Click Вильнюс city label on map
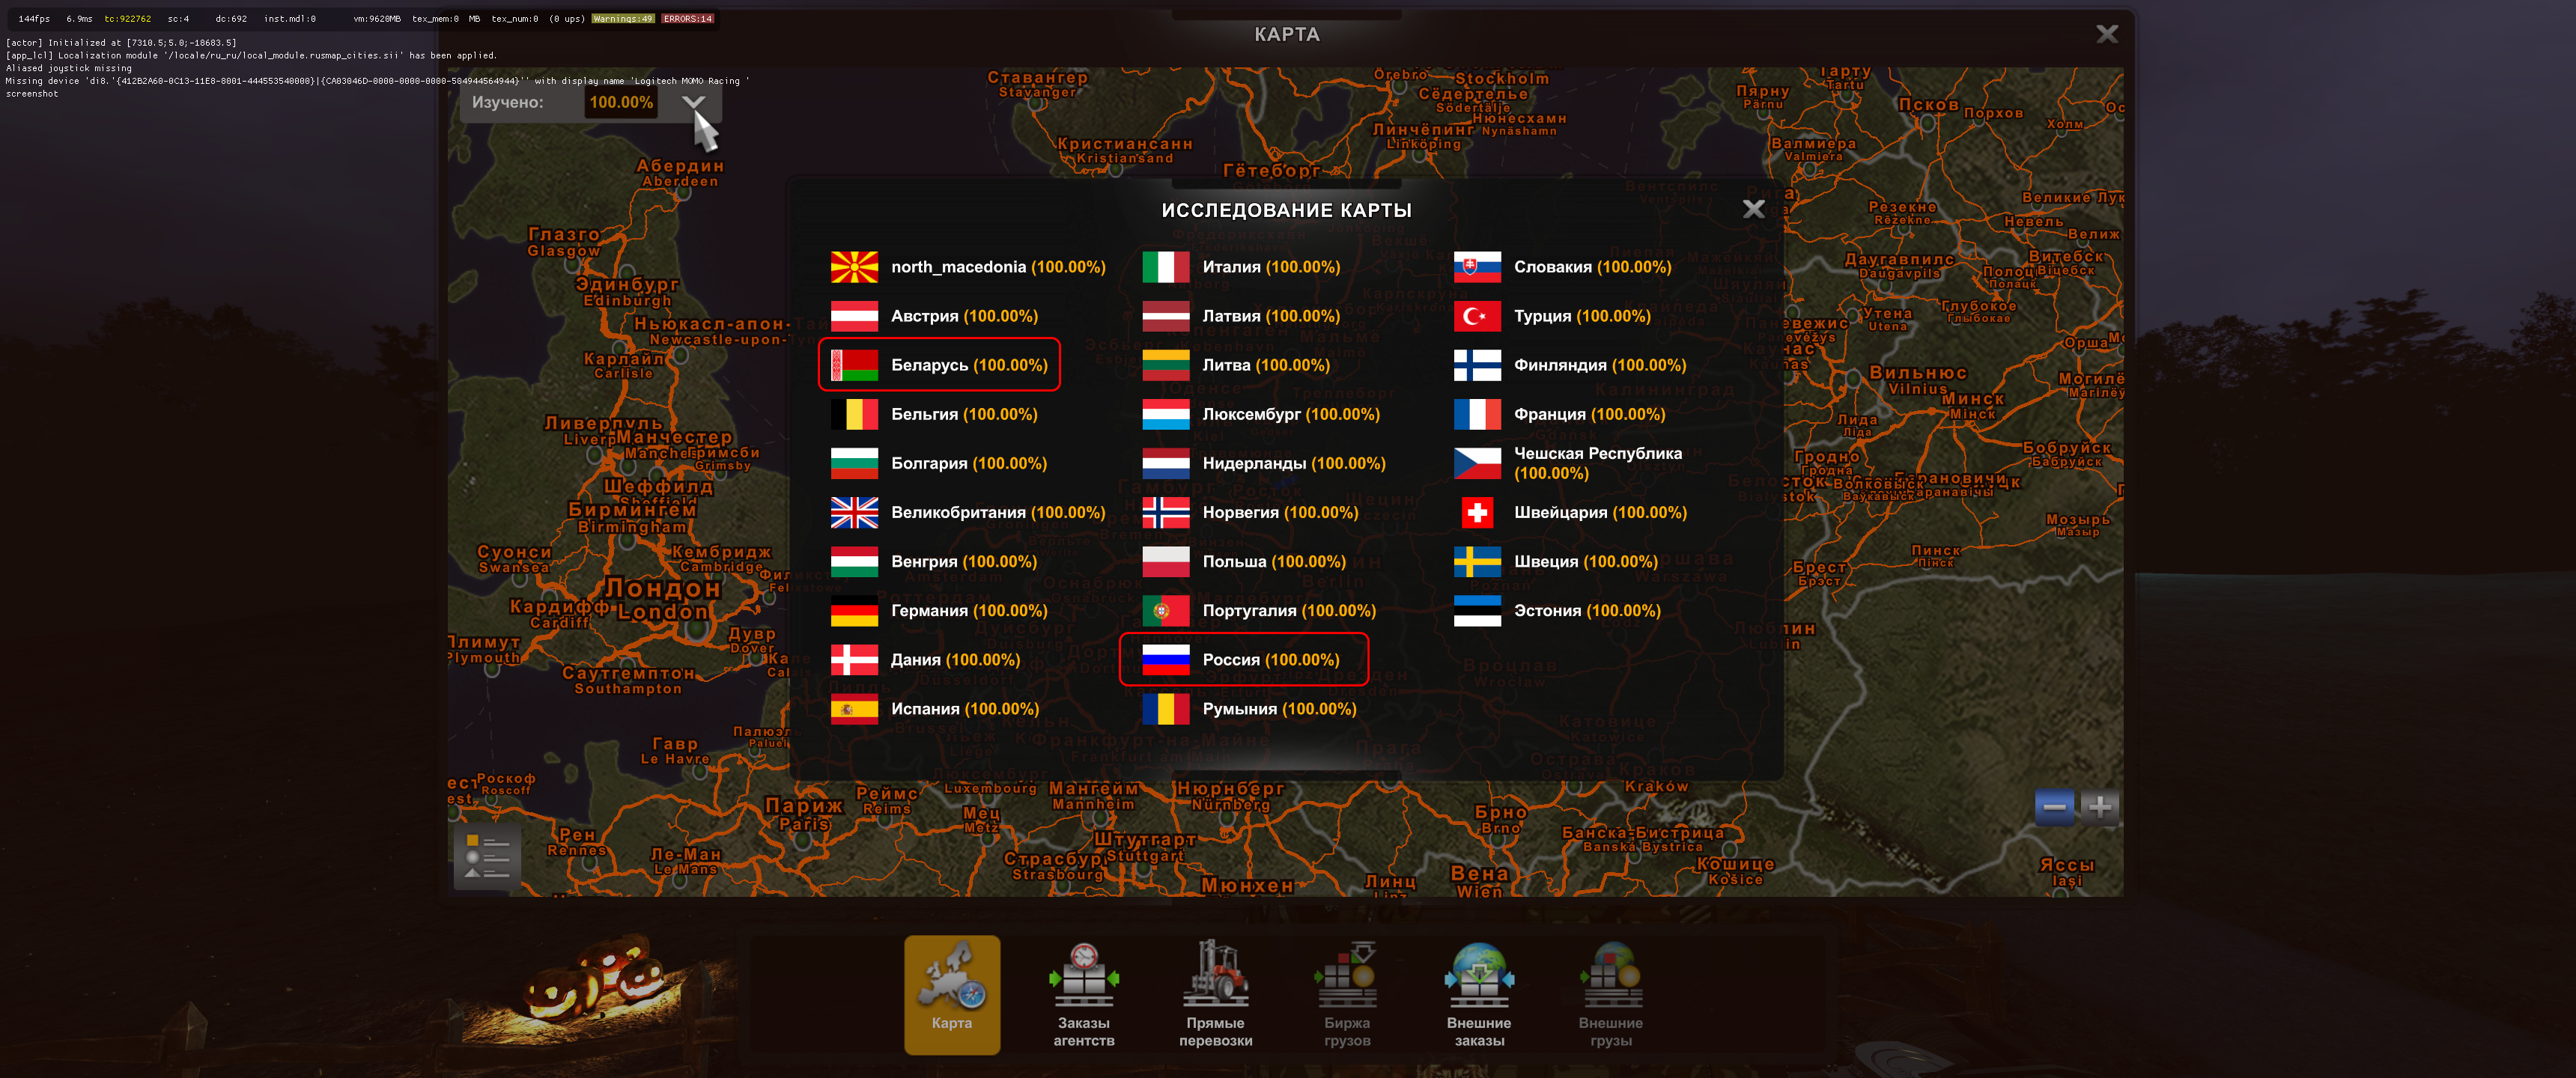Screen dimensions: 2576x1078 point(1918,373)
